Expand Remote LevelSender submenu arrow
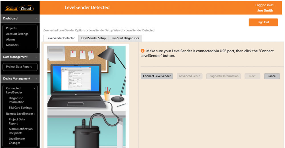 (34, 114)
